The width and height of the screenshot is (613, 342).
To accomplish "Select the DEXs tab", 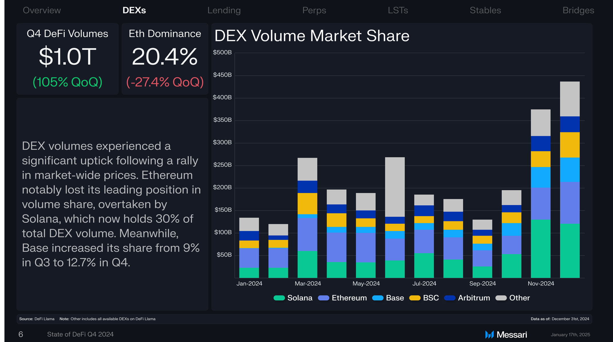I will click(x=134, y=10).
